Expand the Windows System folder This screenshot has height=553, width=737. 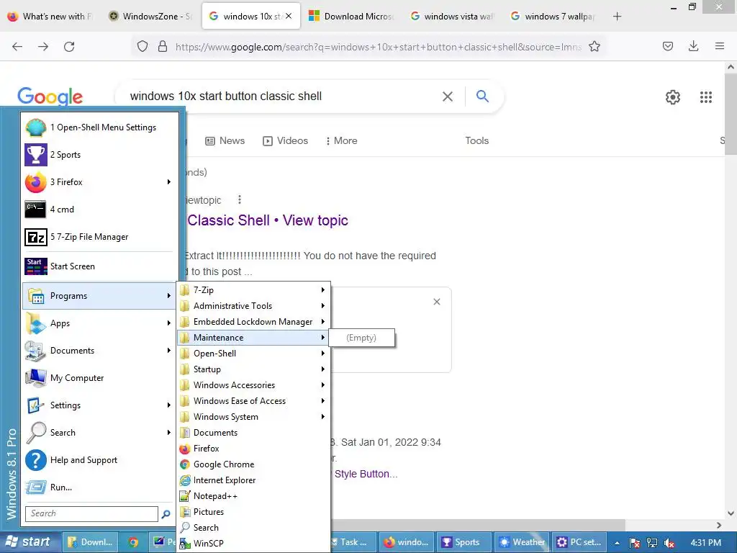254,417
